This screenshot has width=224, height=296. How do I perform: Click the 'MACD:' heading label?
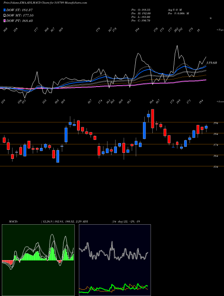[x=13, y=222]
